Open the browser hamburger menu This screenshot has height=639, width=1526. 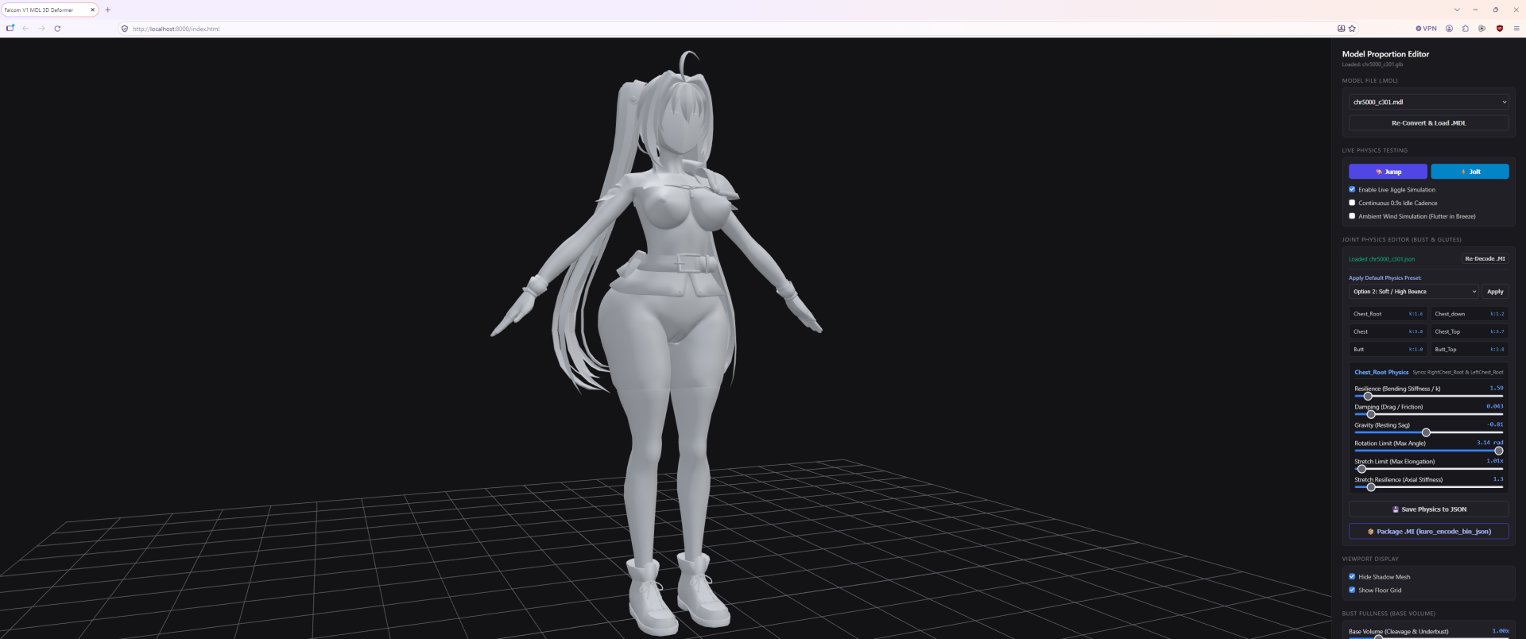pyautogui.click(x=1516, y=29)
